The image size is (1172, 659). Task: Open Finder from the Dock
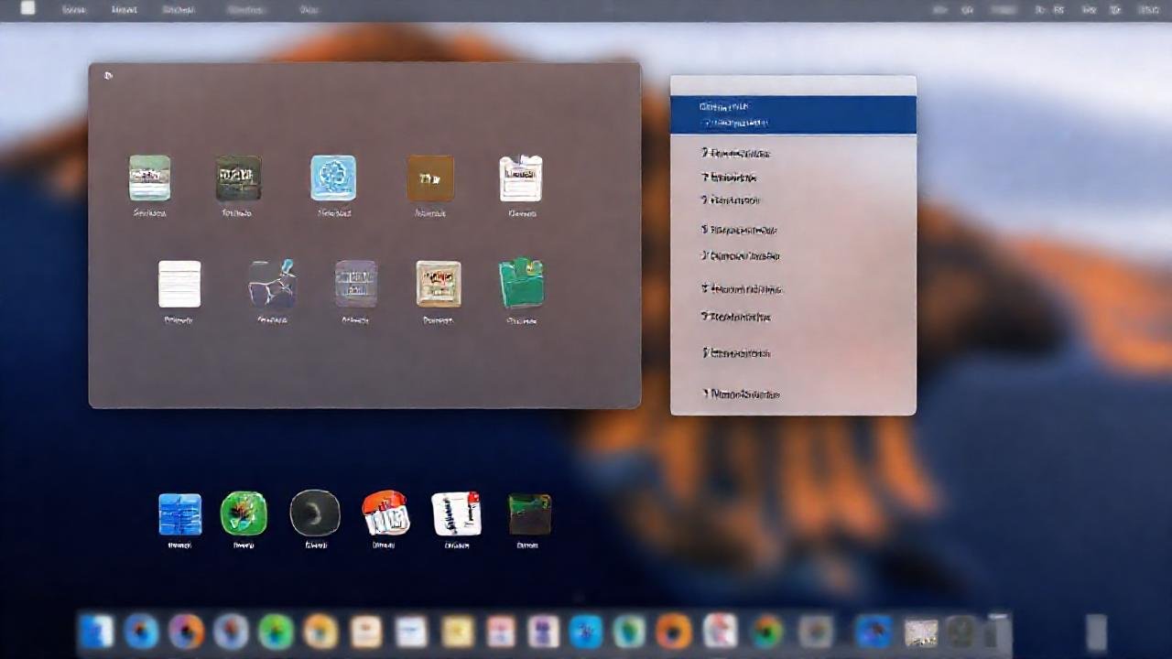click(x=96, y=632)
